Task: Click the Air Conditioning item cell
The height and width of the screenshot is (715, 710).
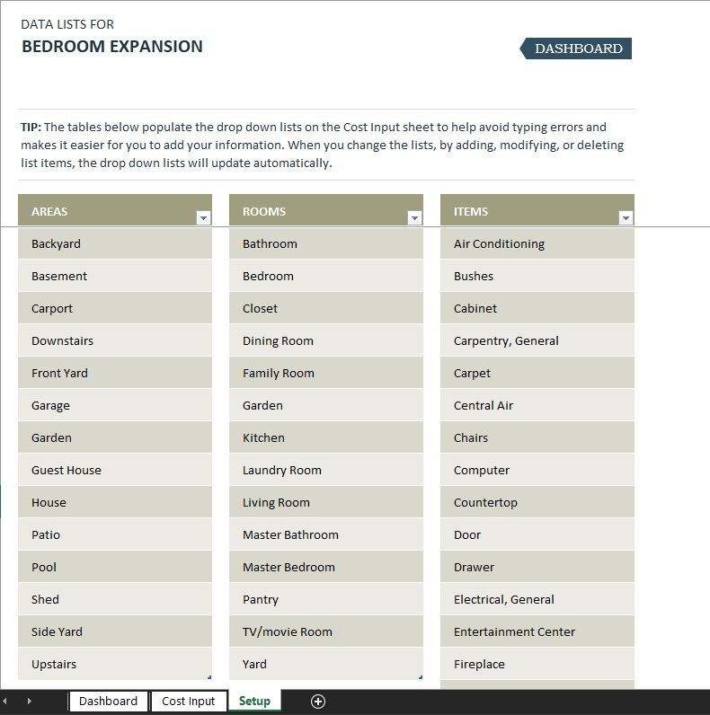Action: tap(537, 243)
